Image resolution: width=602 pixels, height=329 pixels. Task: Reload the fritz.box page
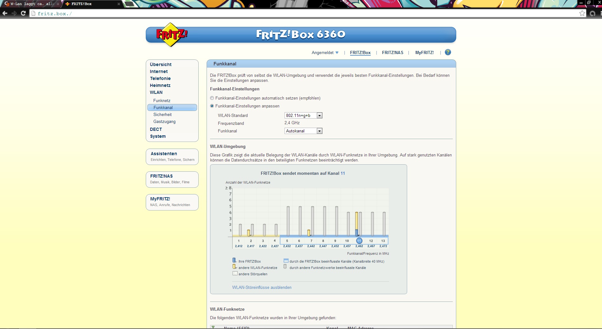[x=23, y=13]
